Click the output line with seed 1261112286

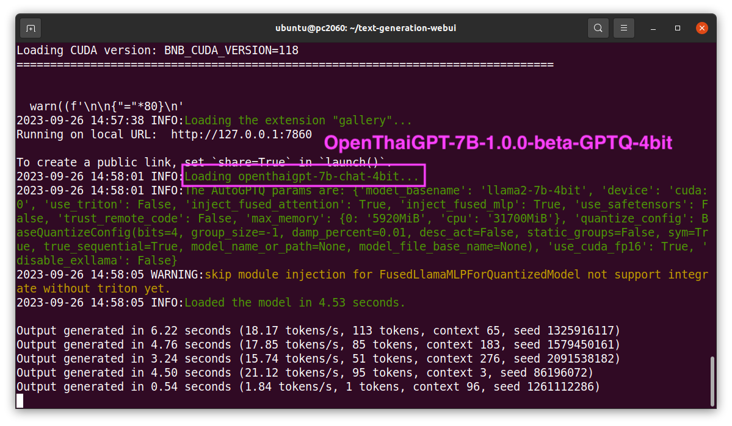point(308,387)
